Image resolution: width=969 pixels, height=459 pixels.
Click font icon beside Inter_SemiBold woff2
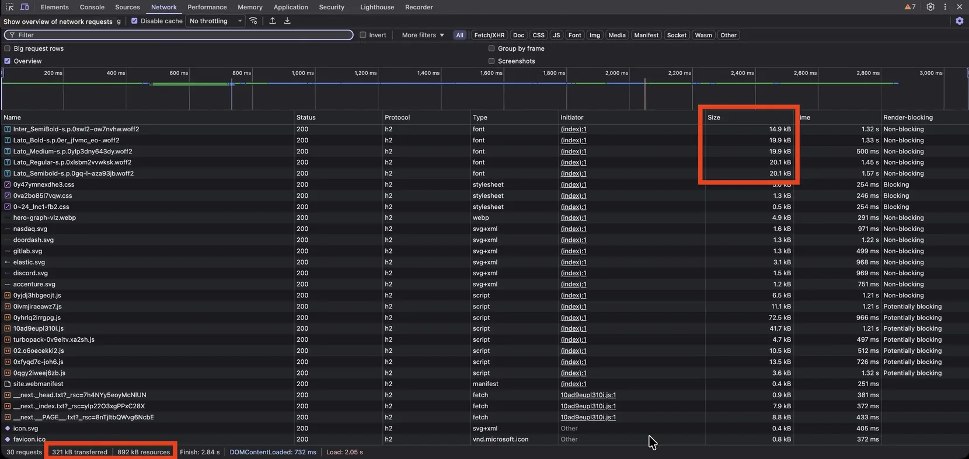tap(8, 129)
